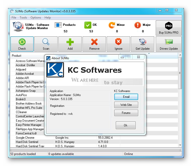Screen dimensions: 192x166
Task: Click the Online status indicator
Action: [128, 154]
